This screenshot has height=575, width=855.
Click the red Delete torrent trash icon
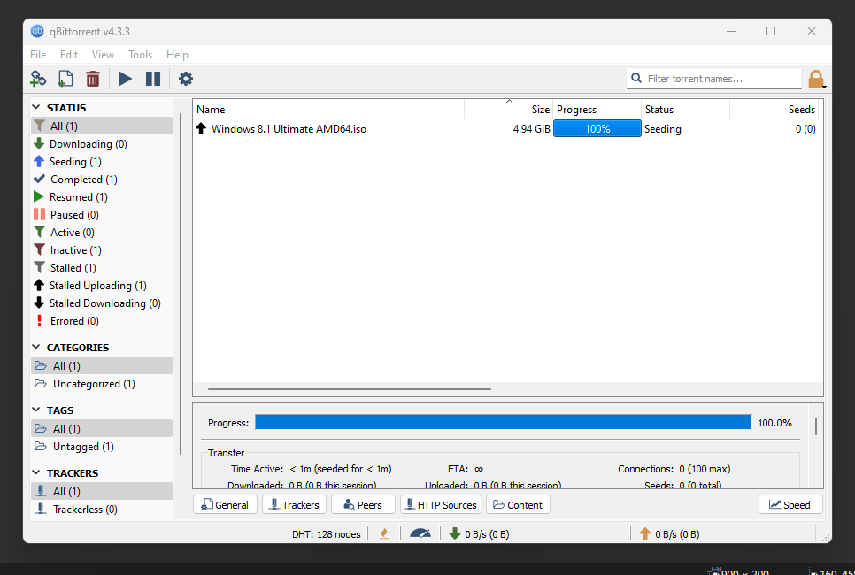click(93, 79)
